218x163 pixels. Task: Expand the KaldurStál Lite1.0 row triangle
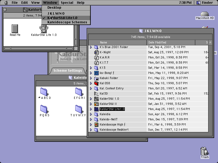coord(91,109)
